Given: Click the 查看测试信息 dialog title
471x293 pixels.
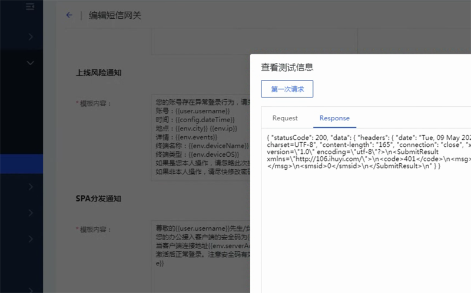Looking at the screenshot, I should (287, 68).
